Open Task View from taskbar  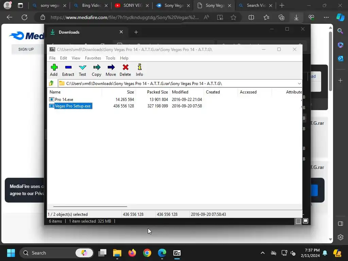[102, 253]
